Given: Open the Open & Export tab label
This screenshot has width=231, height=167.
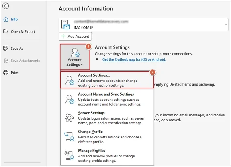Looking at the screenshot, I should point(23,32).
